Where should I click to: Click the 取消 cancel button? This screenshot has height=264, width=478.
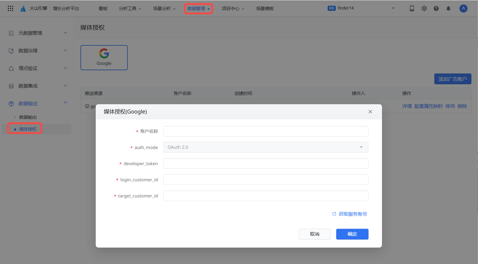point(314,234)
